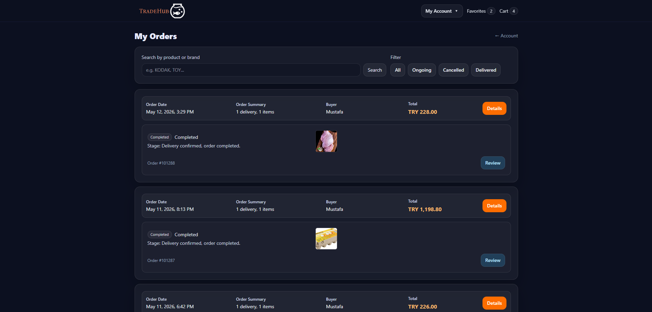Filter orders by Delivered
Viewport: 652px width, 312px height.
(486, 70)
